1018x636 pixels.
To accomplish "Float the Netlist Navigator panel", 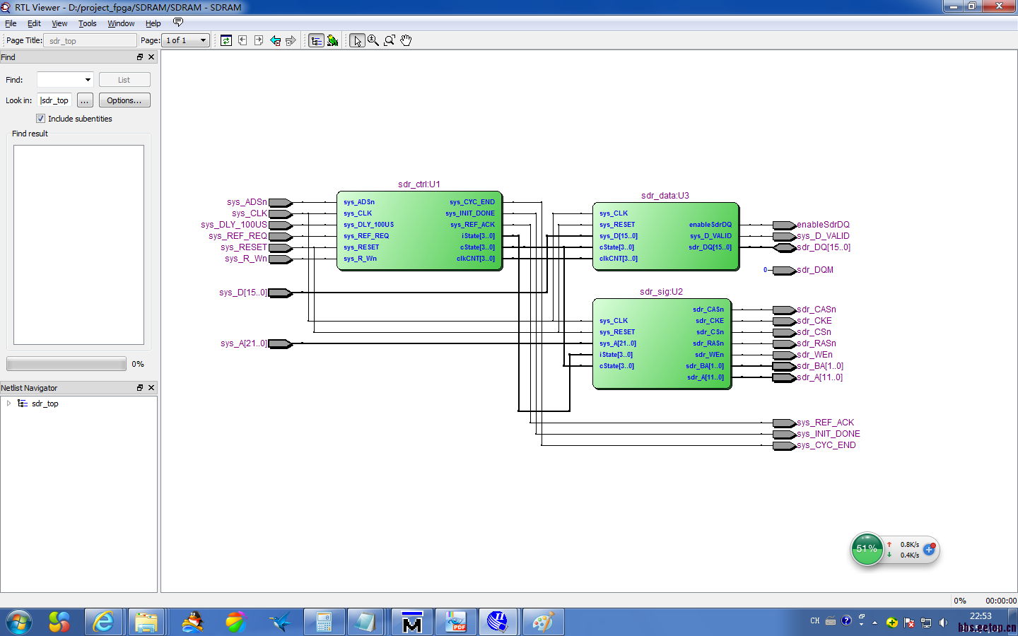I will point(140,388).
